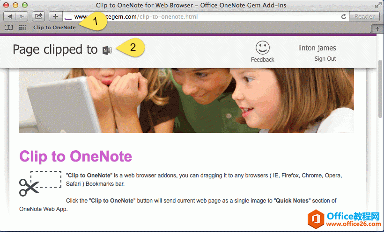Open a new tab with the plus button
Image resolution: width=384 pixels, height=232 pixels.
tap(377, 29)
